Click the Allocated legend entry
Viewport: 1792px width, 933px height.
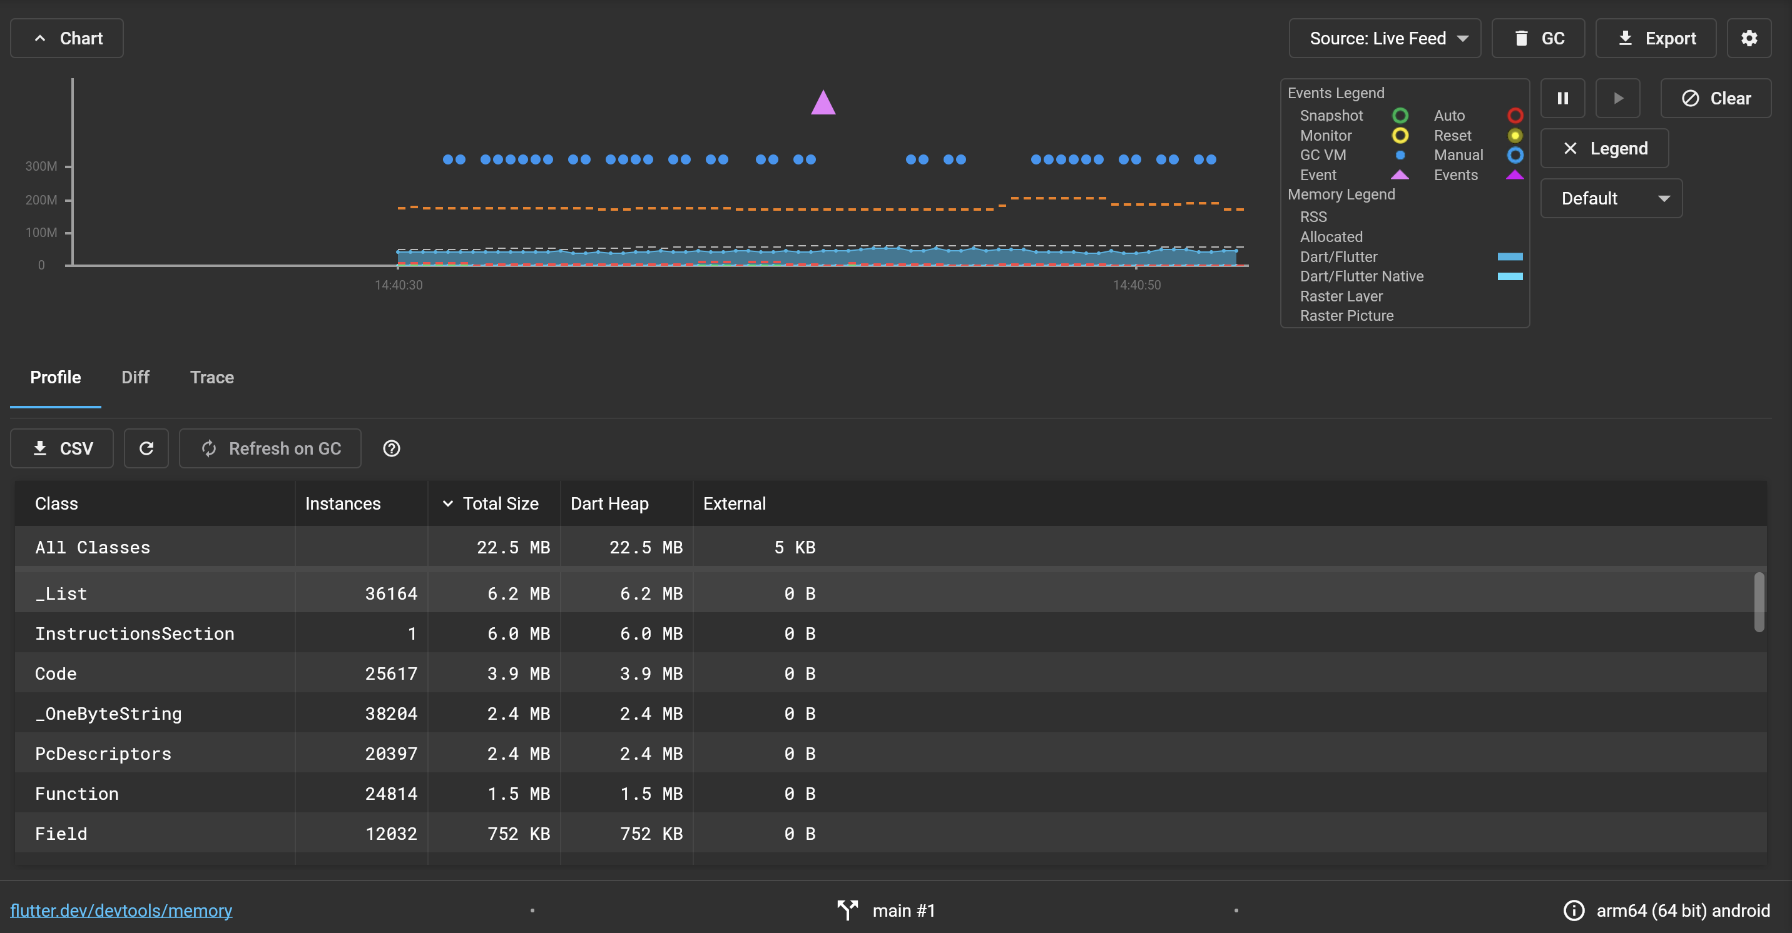1331,236
